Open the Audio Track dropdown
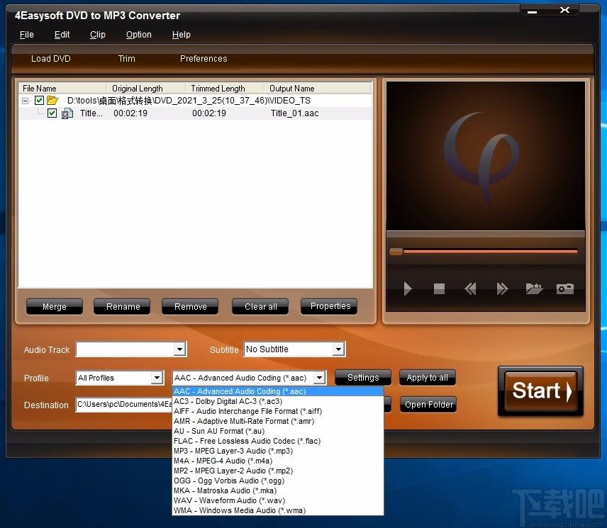 click(179, 349)
